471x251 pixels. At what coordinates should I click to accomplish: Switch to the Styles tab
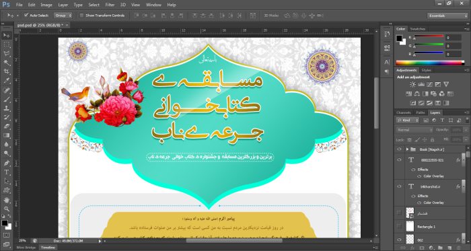[x=426, y=70]
